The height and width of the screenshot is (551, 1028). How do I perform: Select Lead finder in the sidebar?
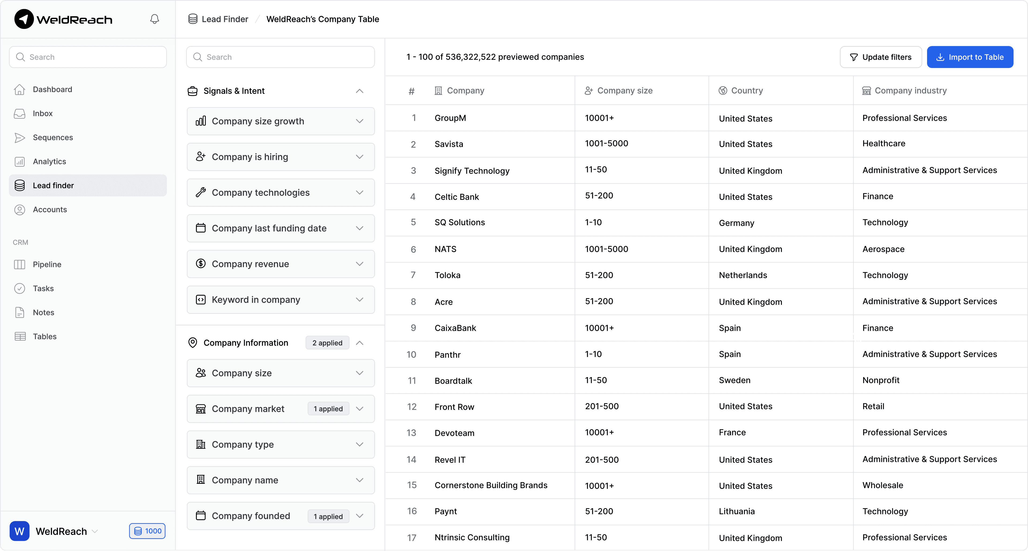88,185
